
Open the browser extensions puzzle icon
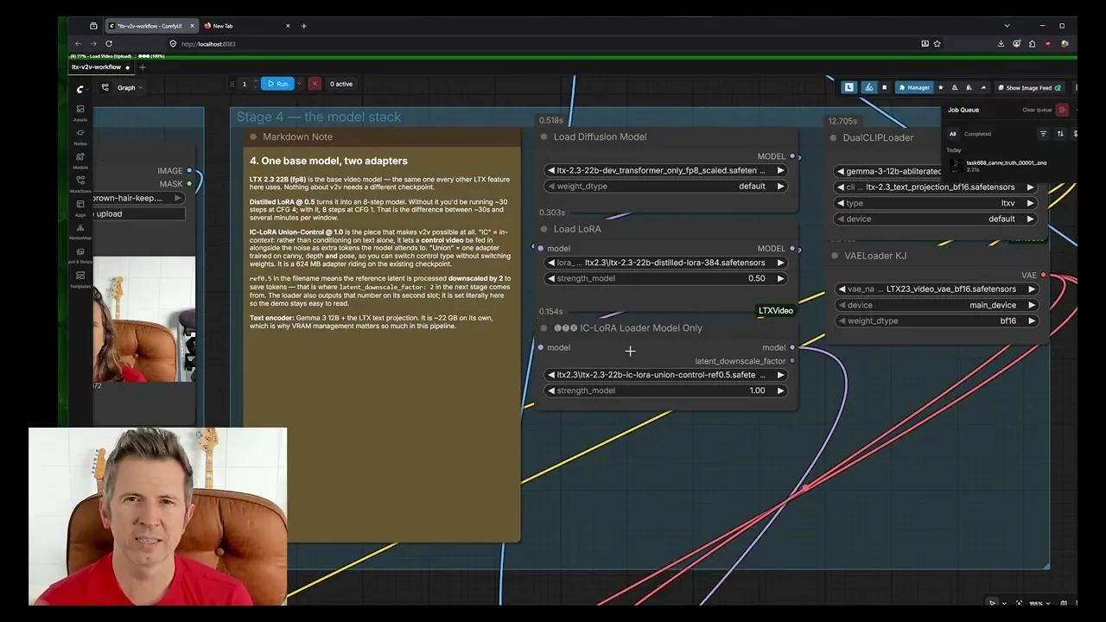pyautogui.click(x=1032, y=43)
